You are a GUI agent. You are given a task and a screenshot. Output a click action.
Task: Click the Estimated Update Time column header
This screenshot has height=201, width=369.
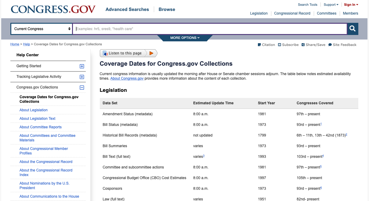pos(213,103)
